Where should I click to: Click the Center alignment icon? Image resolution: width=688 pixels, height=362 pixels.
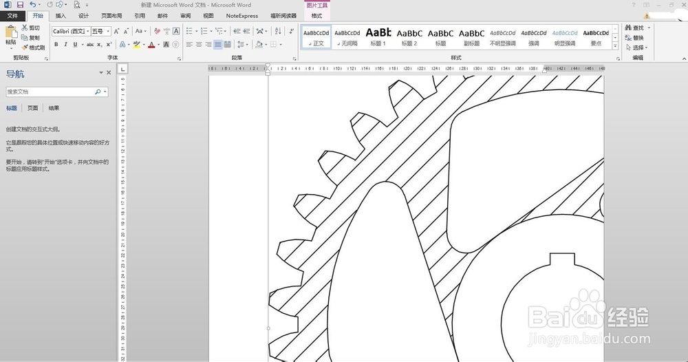point(199,44)
